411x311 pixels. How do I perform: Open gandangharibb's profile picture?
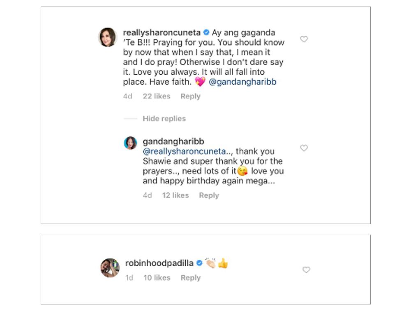tap(131, 143)
